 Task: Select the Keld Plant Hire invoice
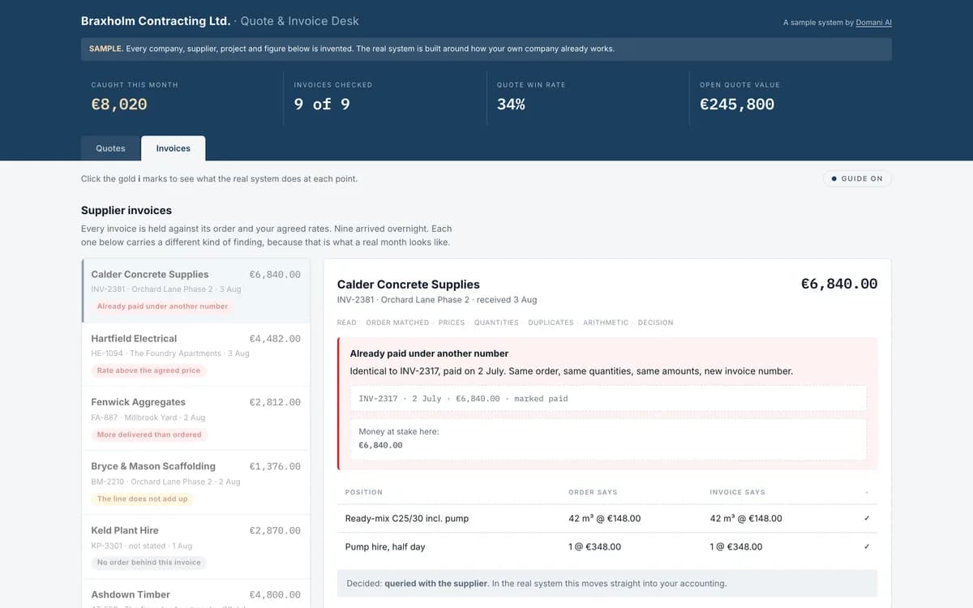pyautogui.click(x=195, y=546)
